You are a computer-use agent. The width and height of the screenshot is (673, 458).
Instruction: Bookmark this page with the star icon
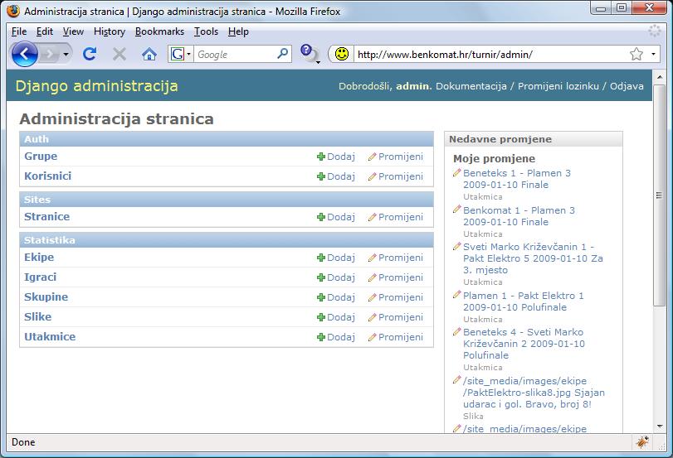(x=636, y=54)
